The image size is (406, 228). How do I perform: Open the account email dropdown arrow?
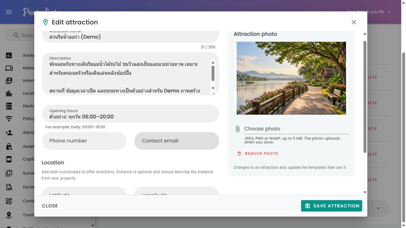point(390,12)
